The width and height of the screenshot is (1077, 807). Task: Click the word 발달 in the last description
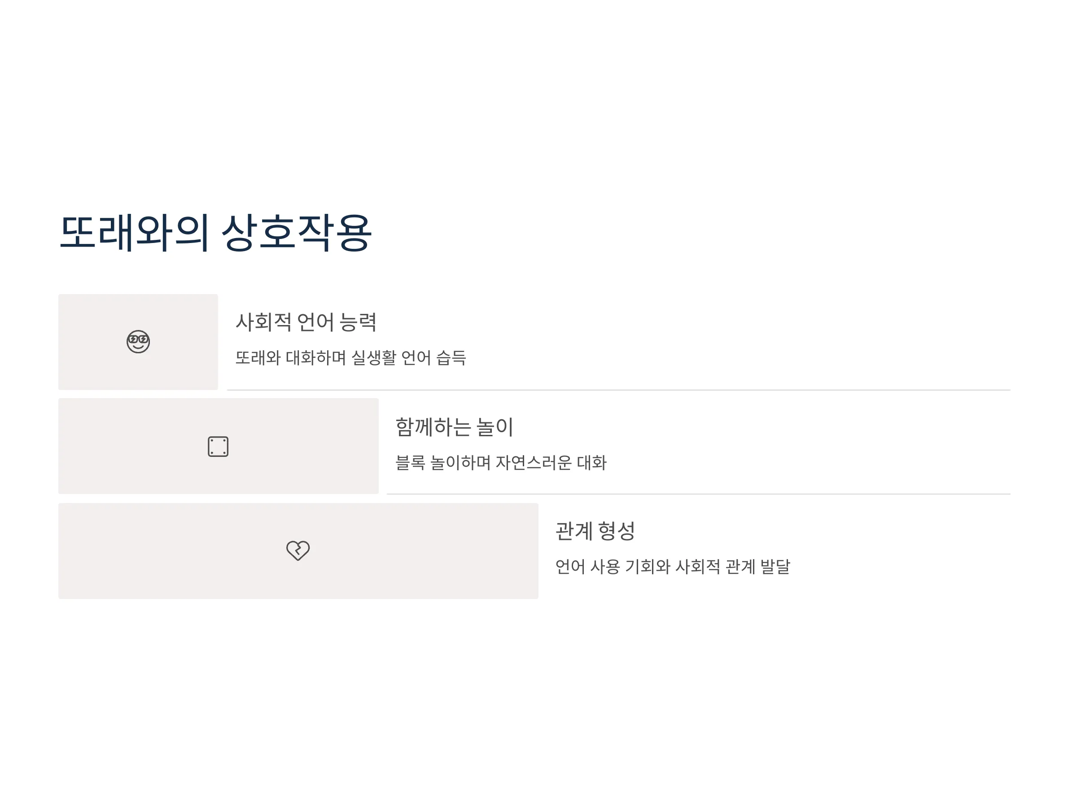[775, 566]
